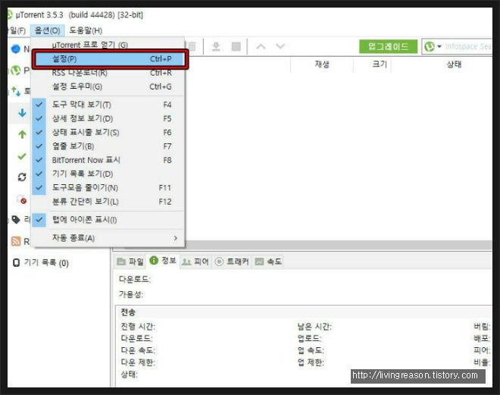The width and height of the screenshot is (500, 395).
Task: Move torrent down the queue arrow
Action: coord(280,46)
